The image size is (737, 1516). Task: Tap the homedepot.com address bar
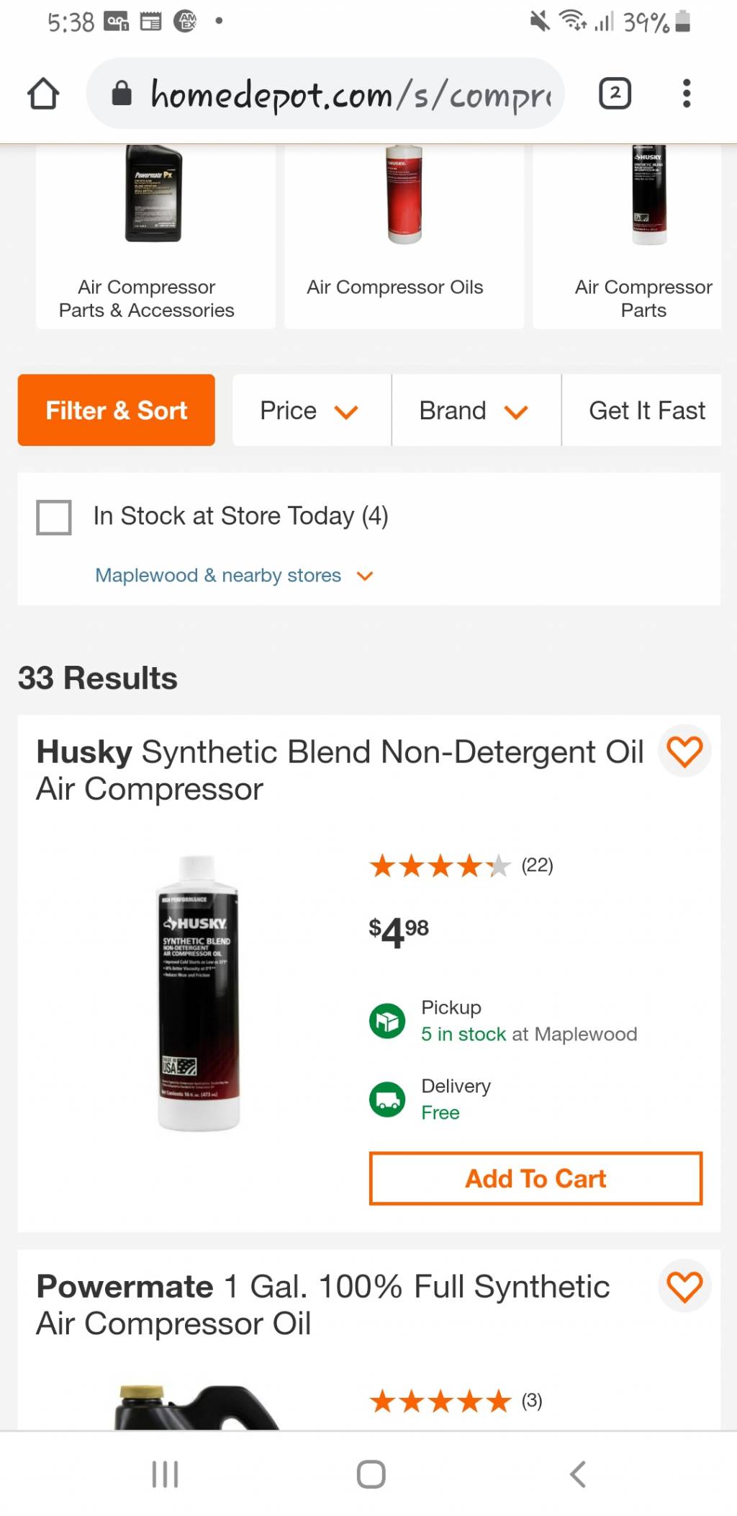click(325, 94)
